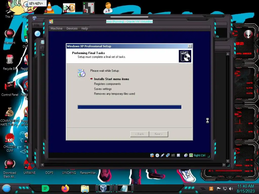
Task: Open Firefox from the taskbar
Action: 65,188
